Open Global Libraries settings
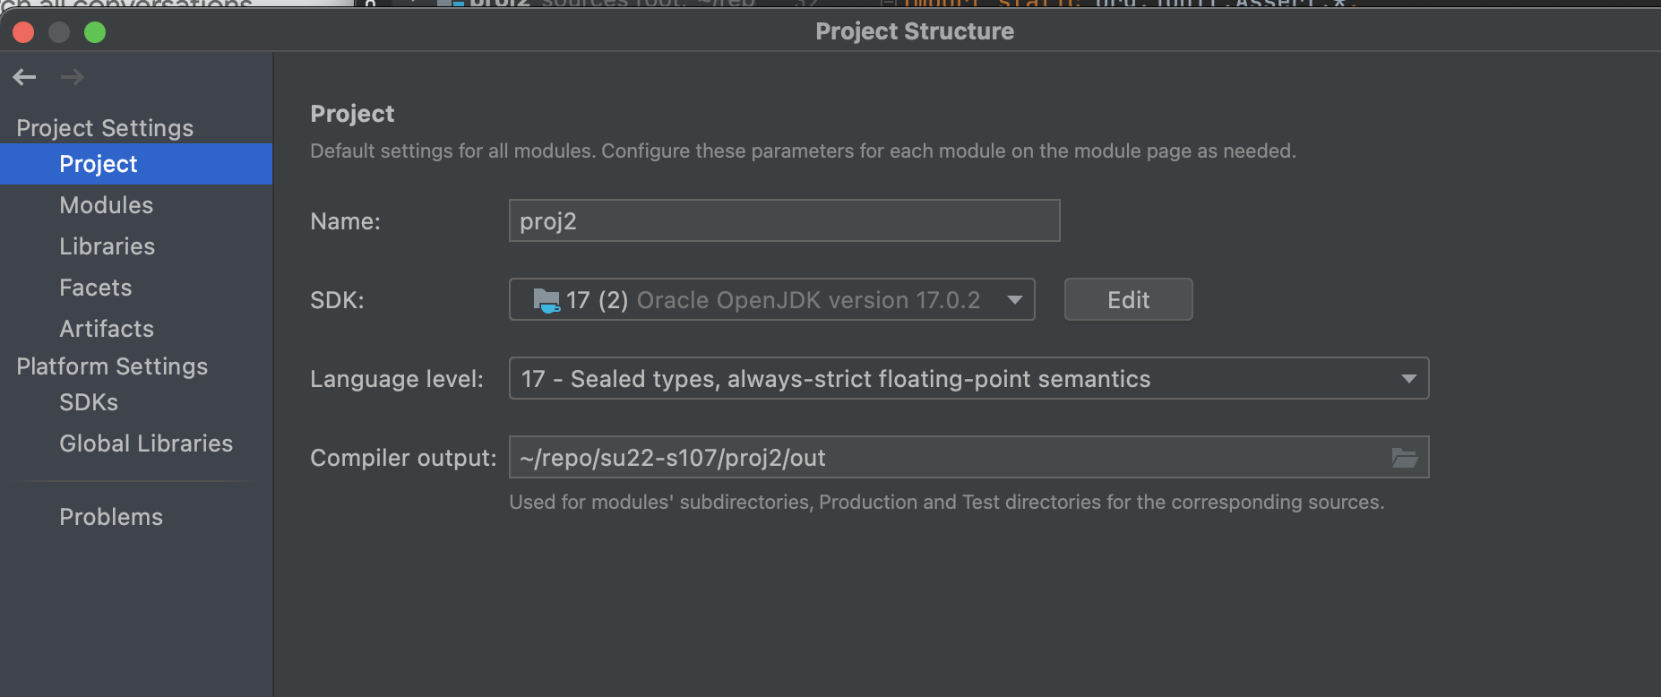The image size is (1661, 697). [x=146, y=443]
